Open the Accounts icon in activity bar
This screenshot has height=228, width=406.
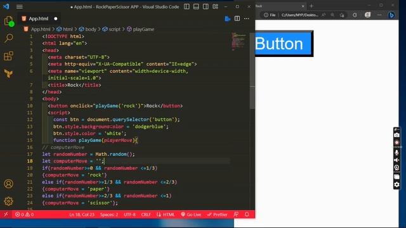pos(8,184)
